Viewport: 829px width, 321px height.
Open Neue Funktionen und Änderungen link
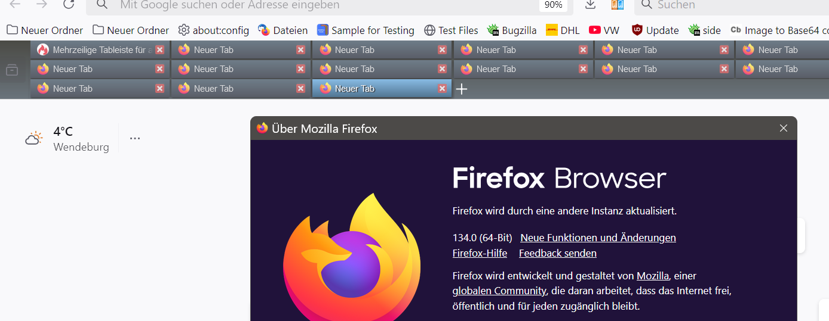click(x=598, y=238)
